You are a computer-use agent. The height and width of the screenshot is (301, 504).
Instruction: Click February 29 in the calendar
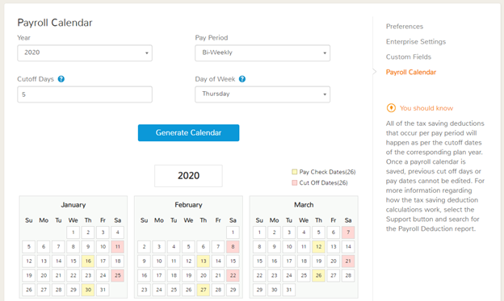point(233,290)
